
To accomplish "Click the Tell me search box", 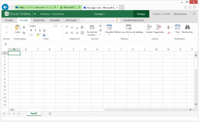I will 100,20.
